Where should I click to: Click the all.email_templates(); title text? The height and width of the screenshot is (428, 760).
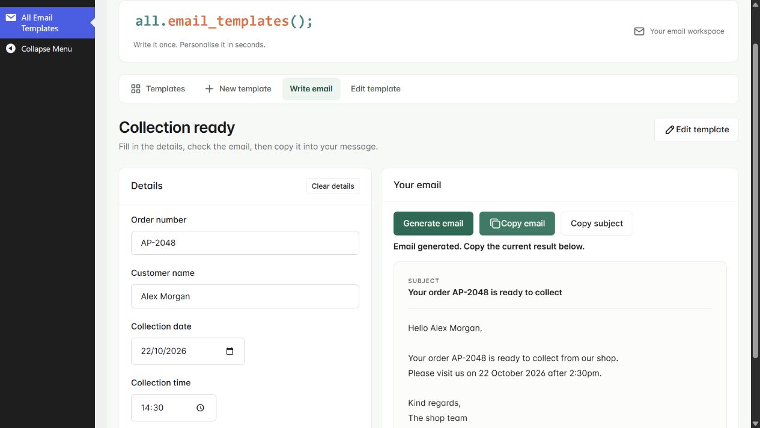tap(224, 21)
